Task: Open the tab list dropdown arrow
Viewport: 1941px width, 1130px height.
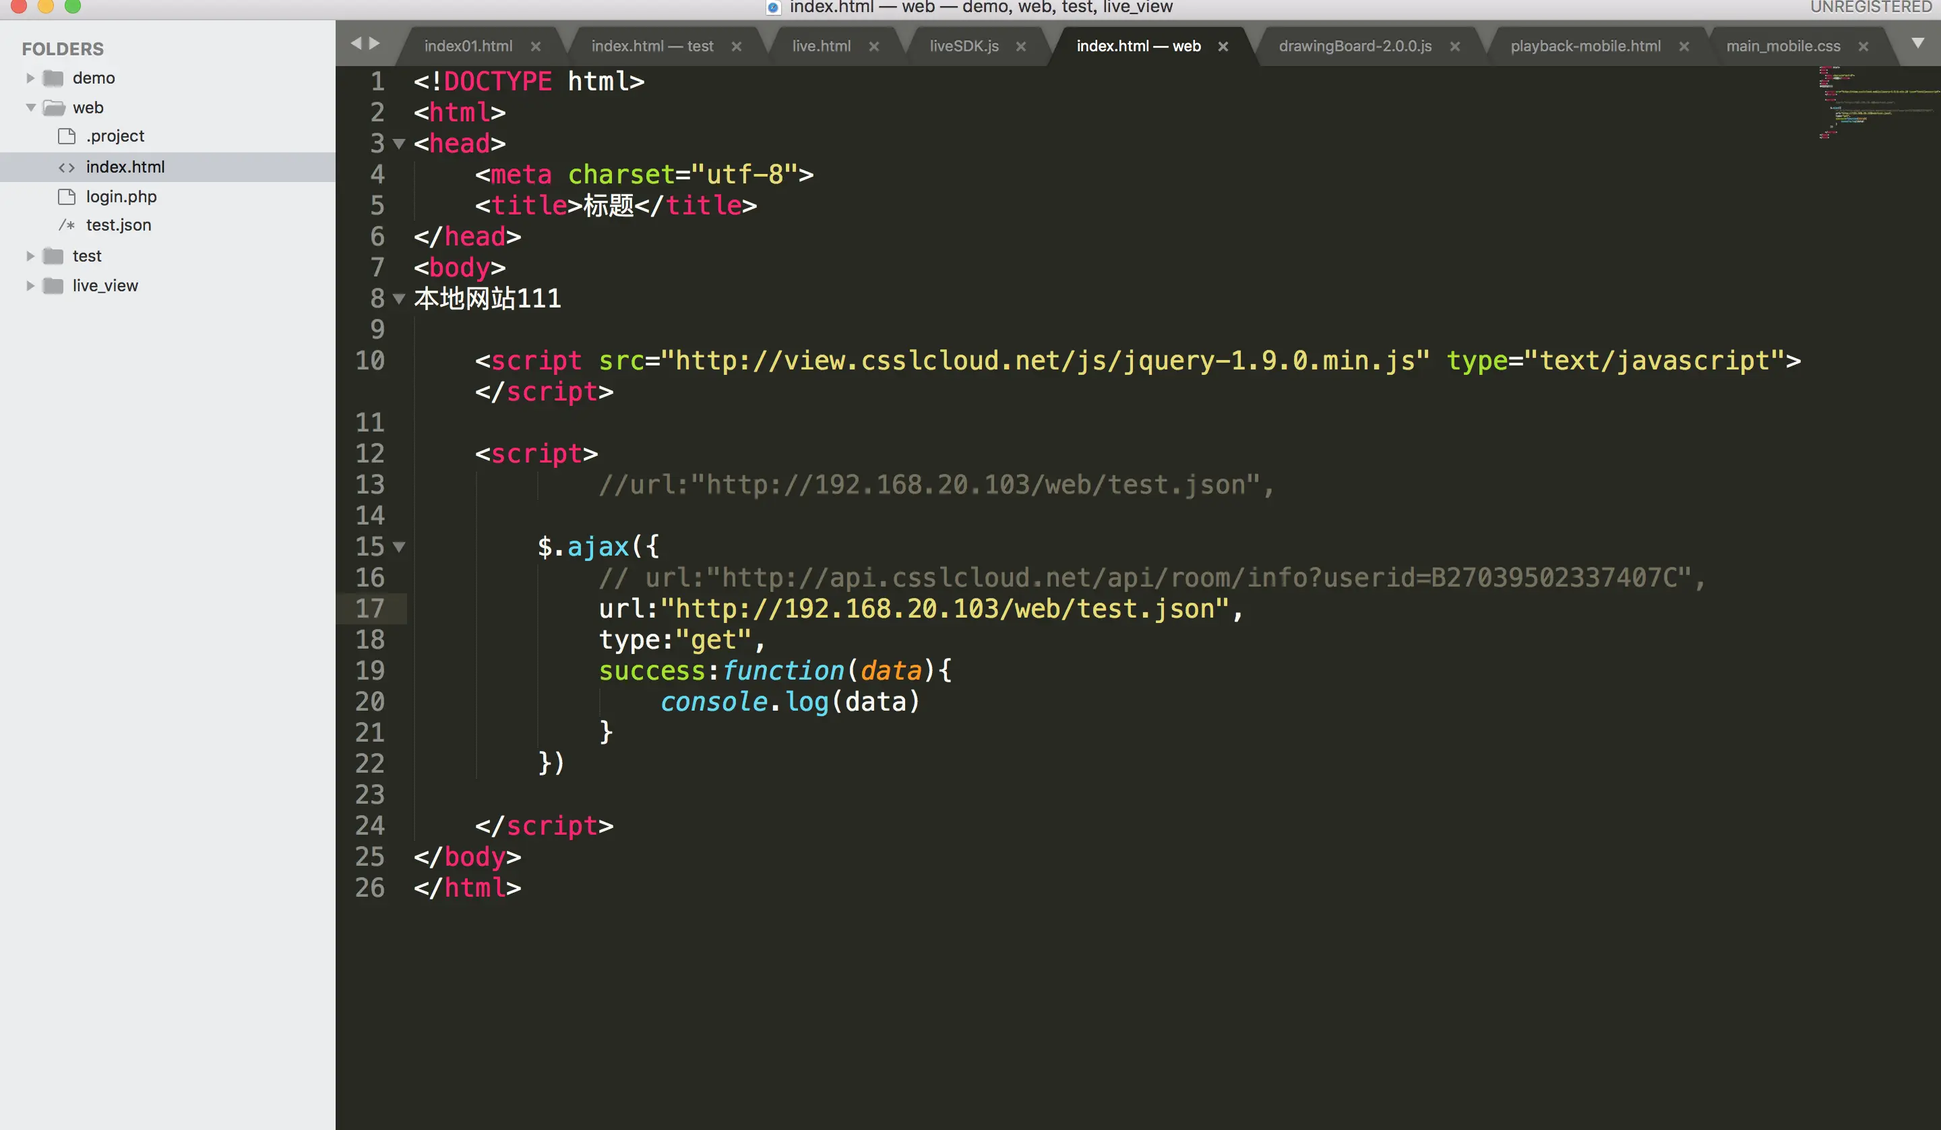Action: pyautogui.click(x=1918, y=43)
